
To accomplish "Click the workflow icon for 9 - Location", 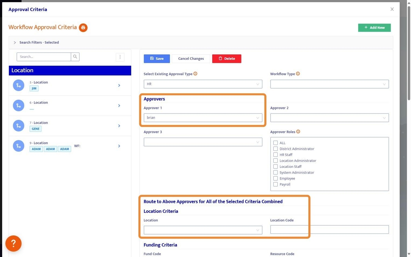I will pos(19,146).
